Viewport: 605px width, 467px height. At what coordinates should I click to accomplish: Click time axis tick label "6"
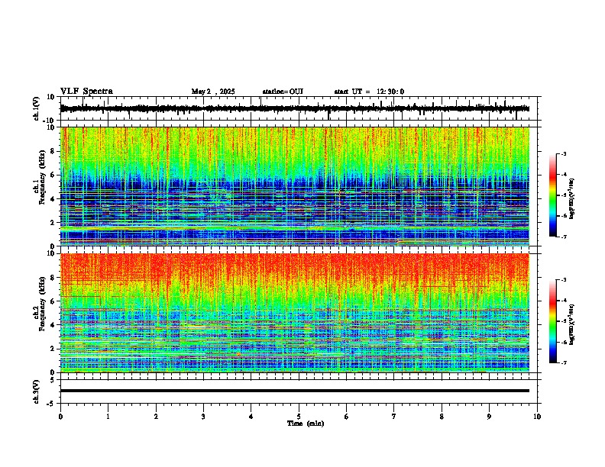pos(347,417)
